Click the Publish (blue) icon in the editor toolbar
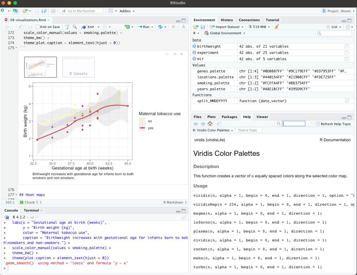 (x=160, y=27)
